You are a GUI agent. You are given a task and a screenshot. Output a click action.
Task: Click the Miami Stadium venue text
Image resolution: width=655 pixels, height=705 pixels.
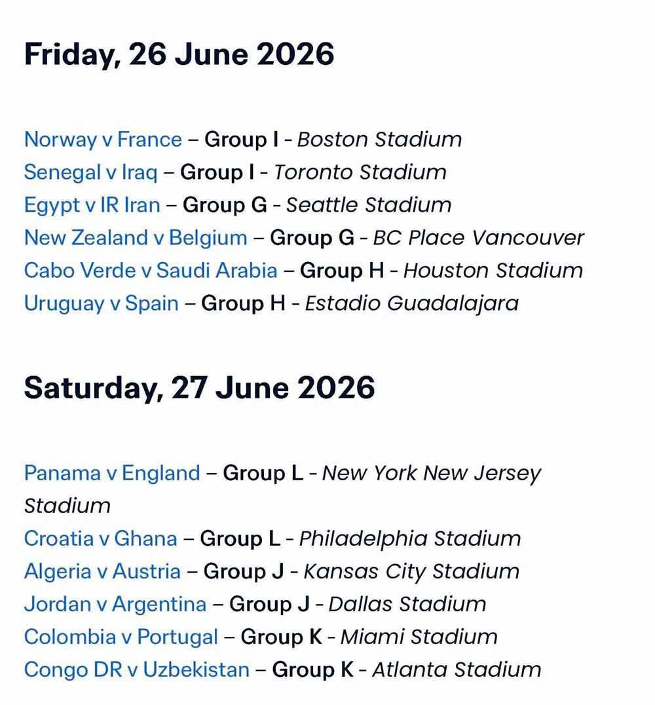[419, 637]
